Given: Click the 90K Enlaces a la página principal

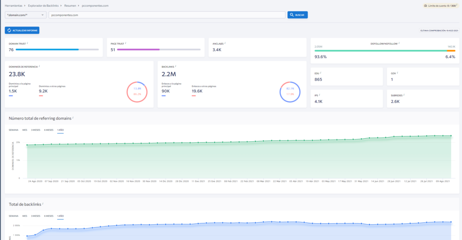Looking at the screenshot, I should coord(166,91).
